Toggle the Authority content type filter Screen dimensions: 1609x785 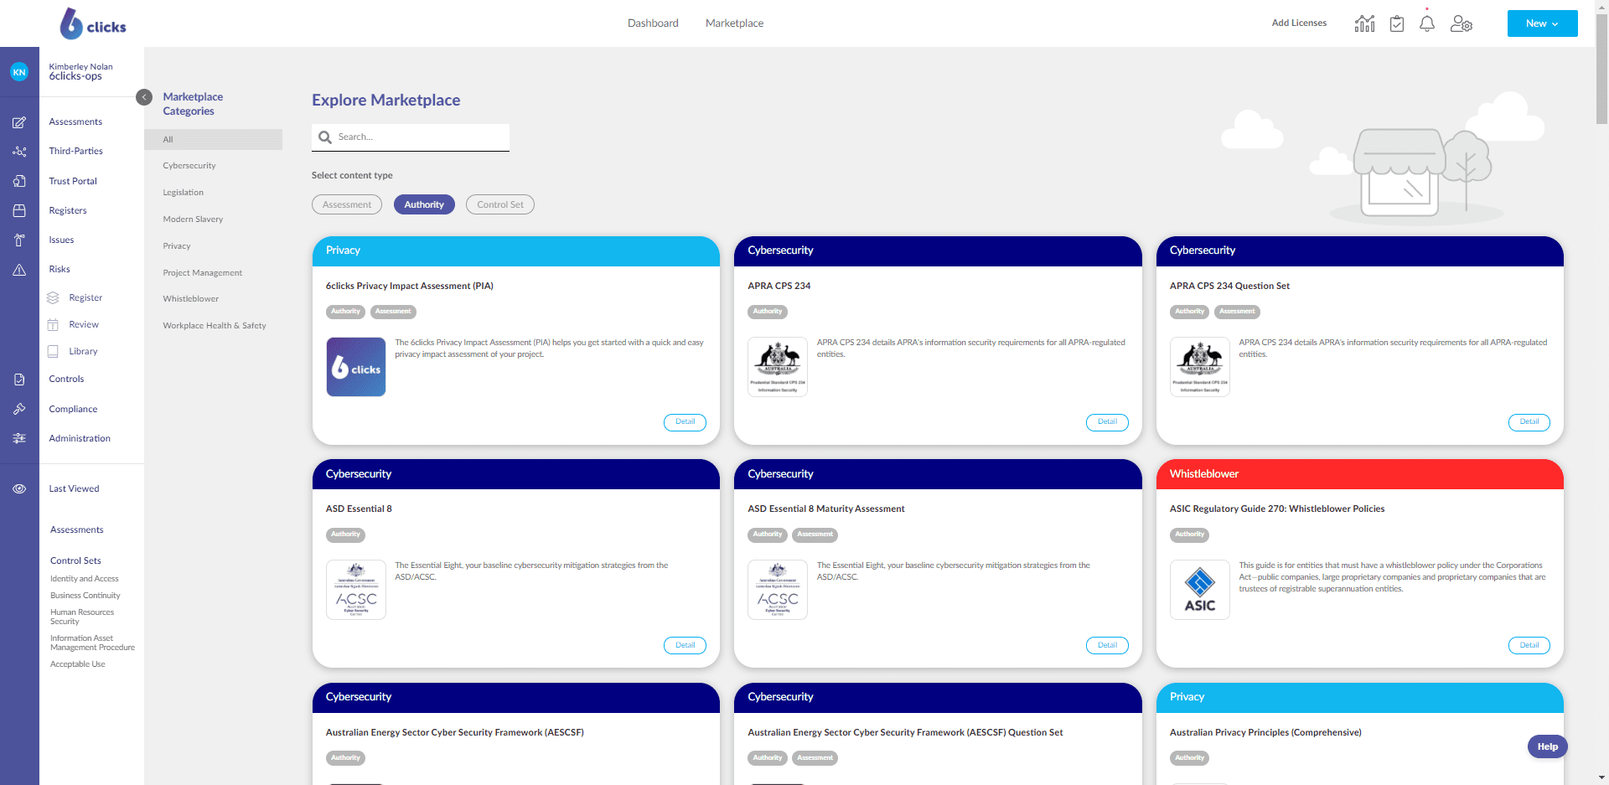tap(424, 204)
